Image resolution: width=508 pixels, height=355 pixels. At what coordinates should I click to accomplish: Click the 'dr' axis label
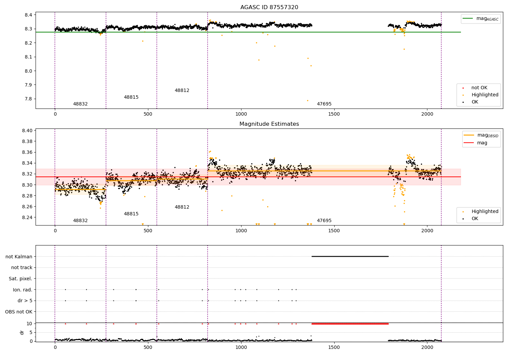(22, 332)
